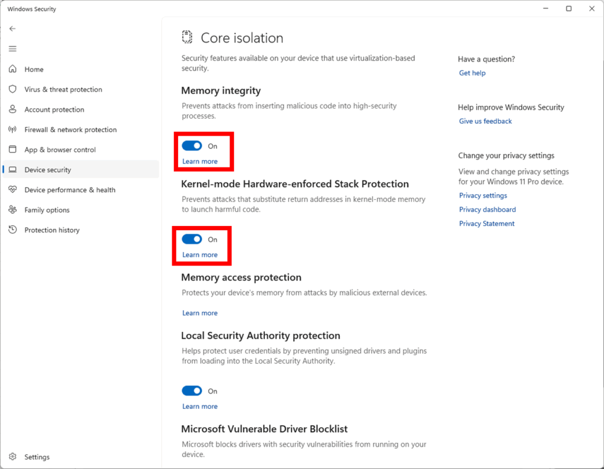Minimize the Windows Security window

coord(546,8)
